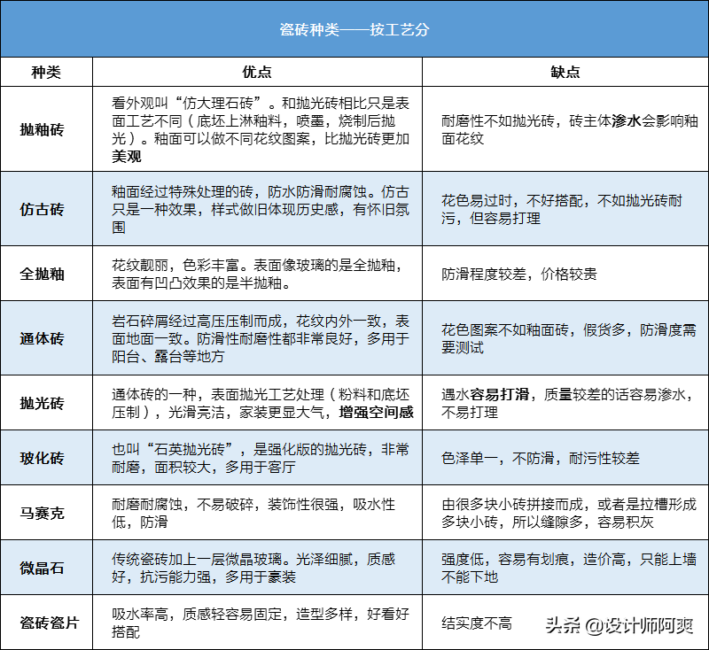The width and height of the screenshot is (709, 650).
Task: Click the bold word 美观 in 抛釉砖 advantages
Action: [x=127, y=156]
